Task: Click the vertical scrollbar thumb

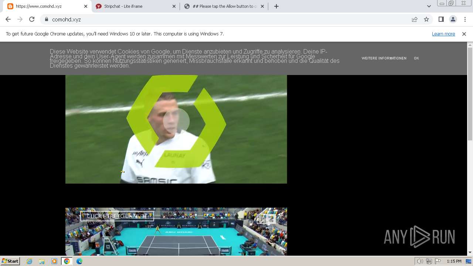Action: (x=470, y=93)
